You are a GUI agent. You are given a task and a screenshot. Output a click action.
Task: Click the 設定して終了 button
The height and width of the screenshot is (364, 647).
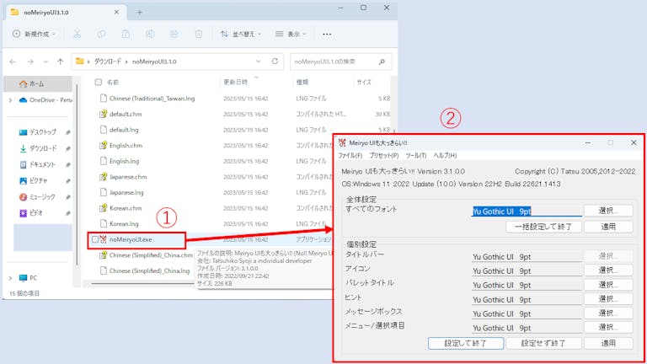pyautogui.click(x=465, y=343)
